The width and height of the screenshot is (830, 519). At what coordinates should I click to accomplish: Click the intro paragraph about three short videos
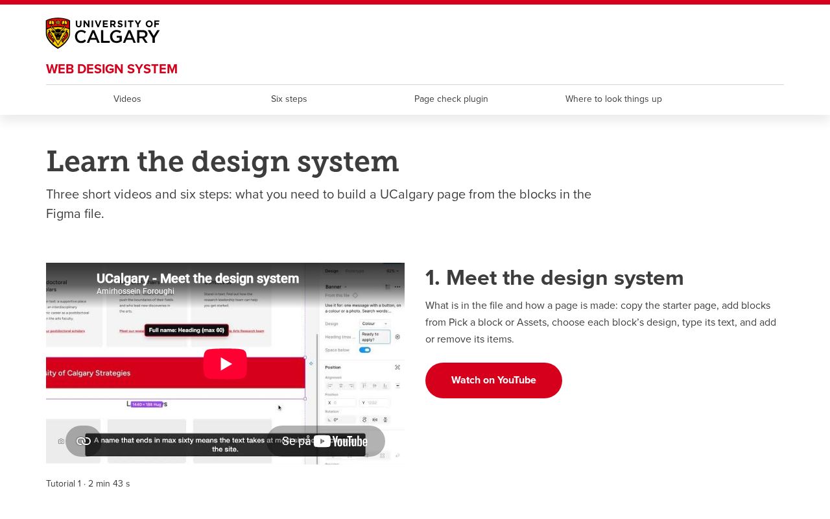pos(318,204)
